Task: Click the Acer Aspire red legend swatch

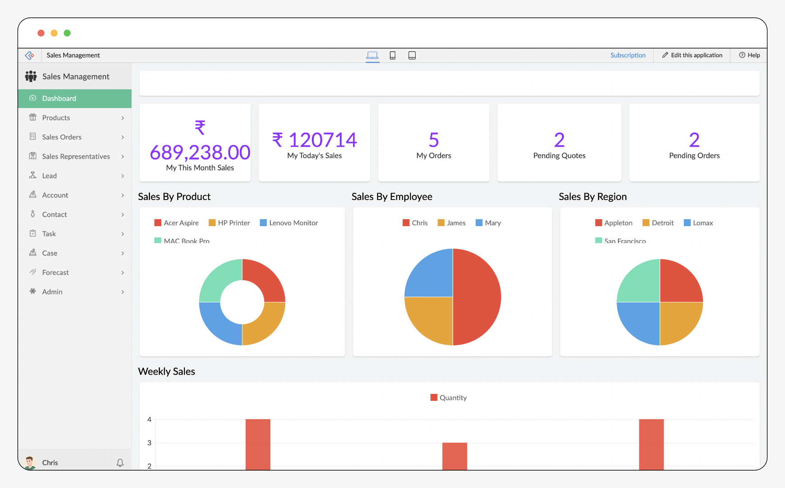Action: click(x=157, y=223)
